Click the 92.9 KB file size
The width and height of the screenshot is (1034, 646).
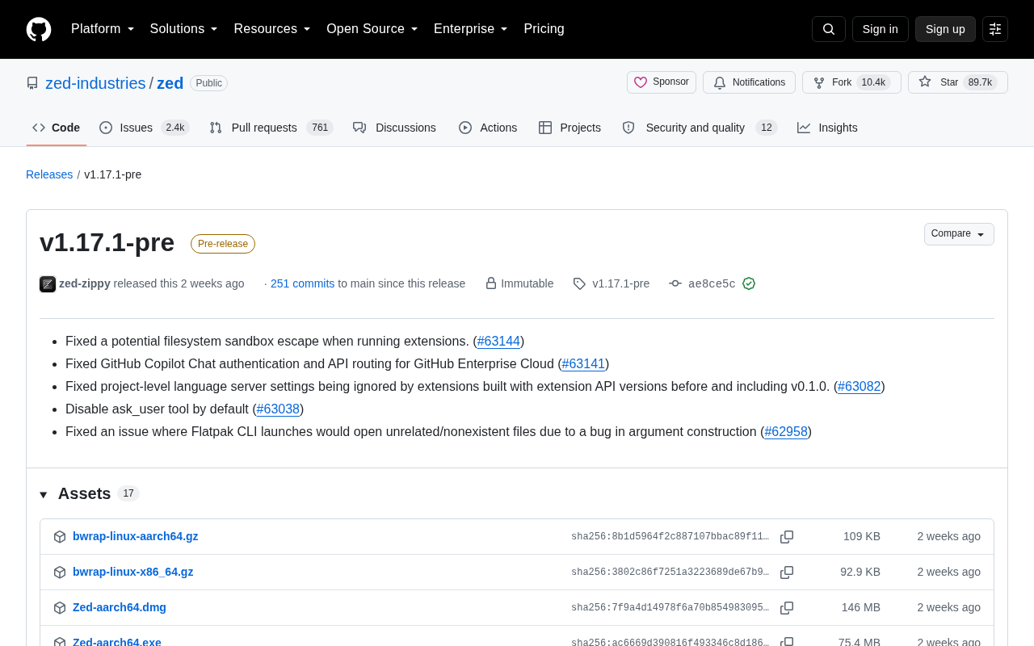pyautogui.click(x=860, y=572)
